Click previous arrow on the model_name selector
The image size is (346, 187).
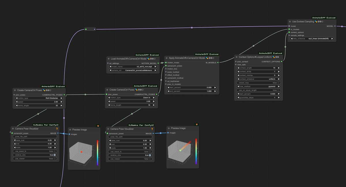point(110,66)
